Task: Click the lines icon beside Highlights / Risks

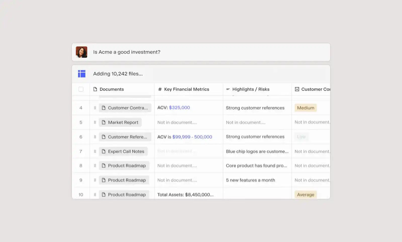Action: 228,89
